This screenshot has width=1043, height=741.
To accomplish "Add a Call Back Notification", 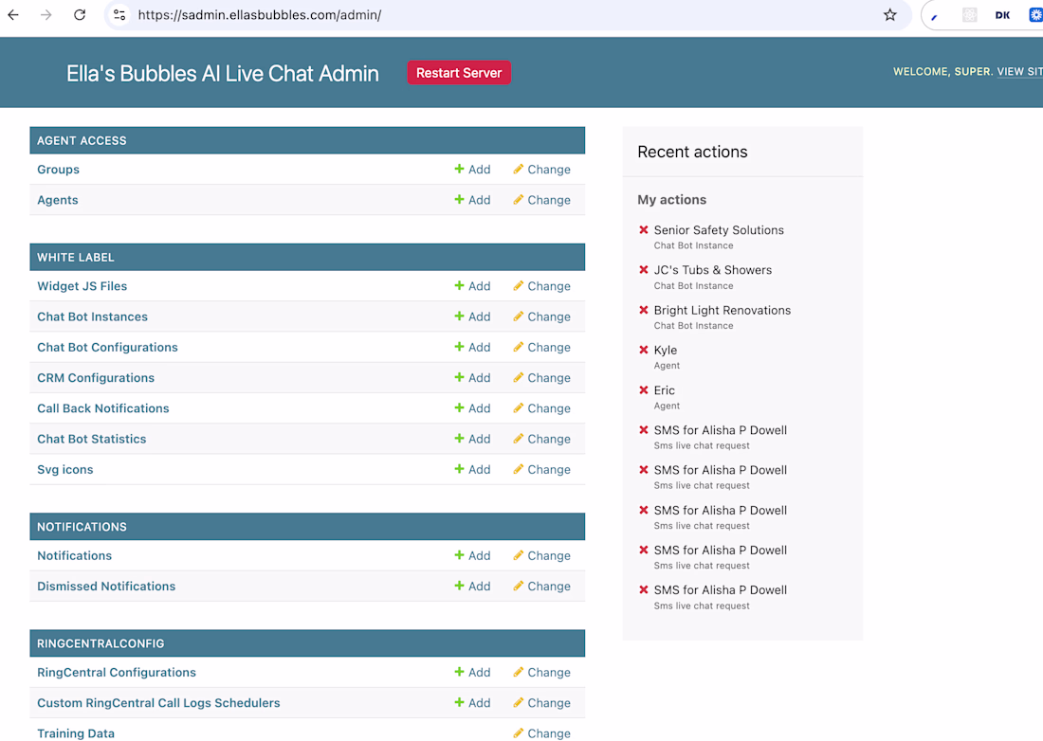I will click(472, 408).
